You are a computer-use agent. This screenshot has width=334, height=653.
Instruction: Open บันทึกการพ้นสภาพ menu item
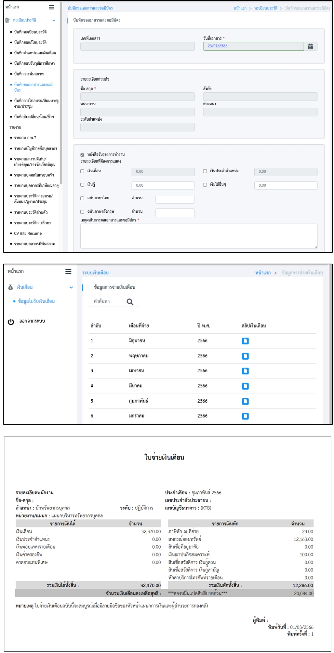point(29,74)
